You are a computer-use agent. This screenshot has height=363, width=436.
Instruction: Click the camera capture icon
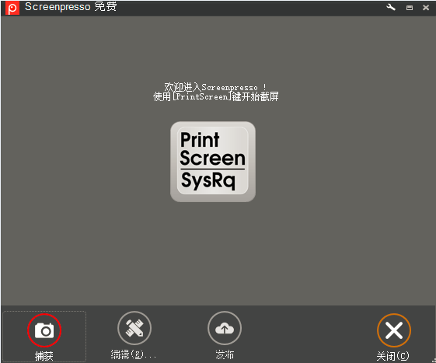(44, 330)
